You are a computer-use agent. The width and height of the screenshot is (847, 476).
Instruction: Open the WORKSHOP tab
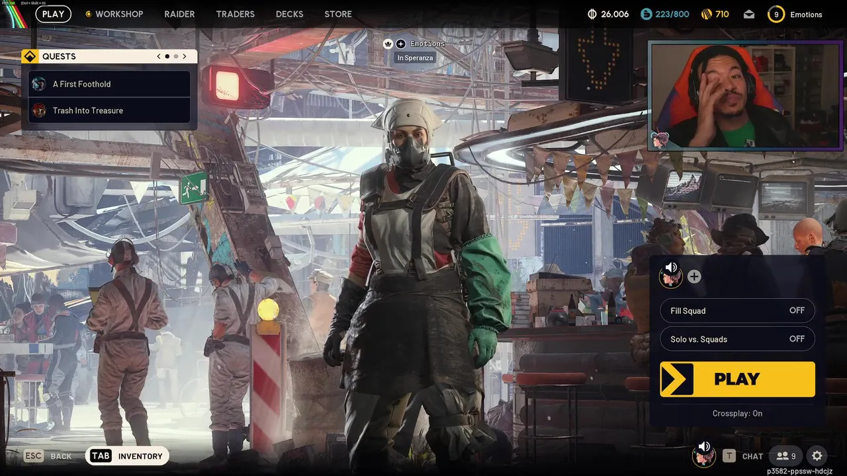click(x=119, y=14)
